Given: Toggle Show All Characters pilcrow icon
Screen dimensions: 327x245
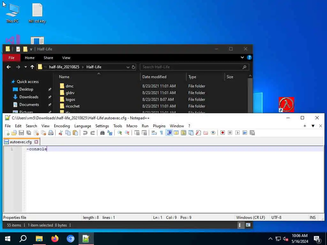Looking at the screenshot, I should (161, 133).
